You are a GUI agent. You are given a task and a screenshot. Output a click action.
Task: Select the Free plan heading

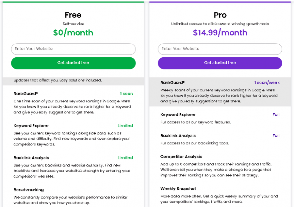pyautogui.click(x=73, y=15)
